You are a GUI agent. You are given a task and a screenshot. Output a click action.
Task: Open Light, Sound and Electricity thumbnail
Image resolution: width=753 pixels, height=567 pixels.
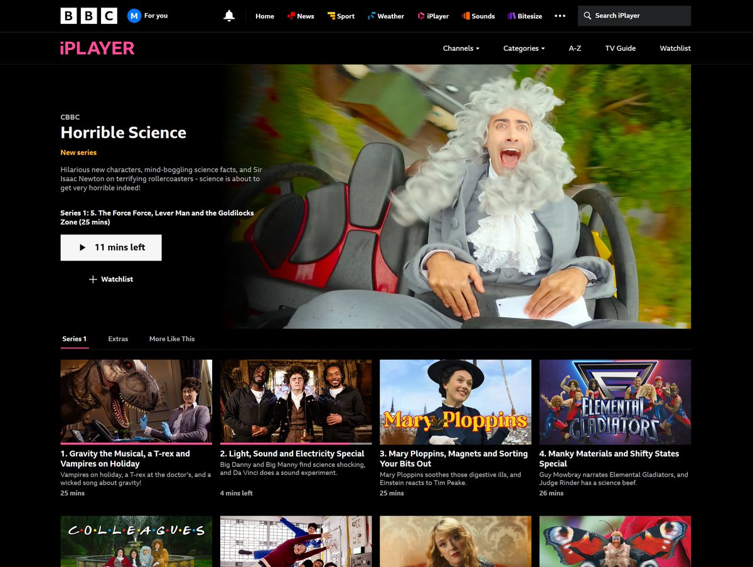tap(296, 401)
